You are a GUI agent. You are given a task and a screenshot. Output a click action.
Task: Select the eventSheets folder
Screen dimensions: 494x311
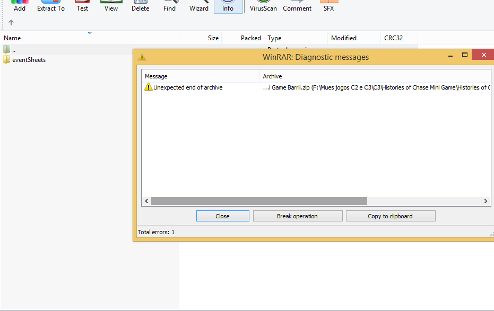[x=24, y=60]
